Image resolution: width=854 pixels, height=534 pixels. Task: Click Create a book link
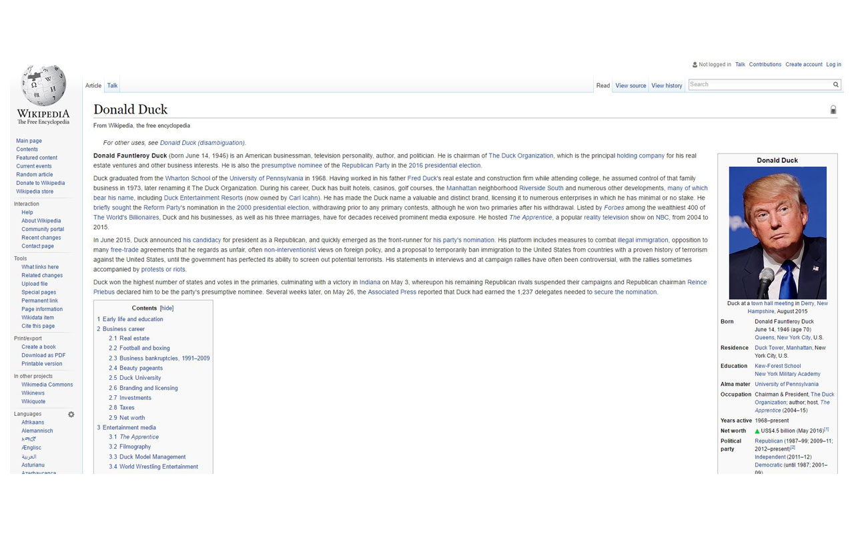click(39, 347)
